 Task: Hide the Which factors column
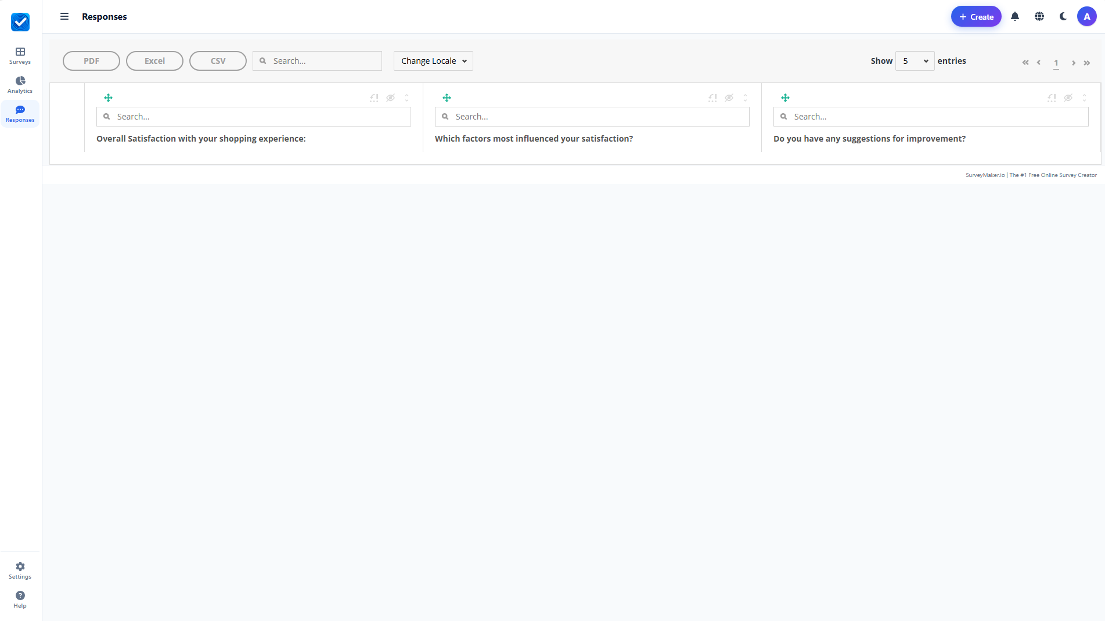[729, 98]
